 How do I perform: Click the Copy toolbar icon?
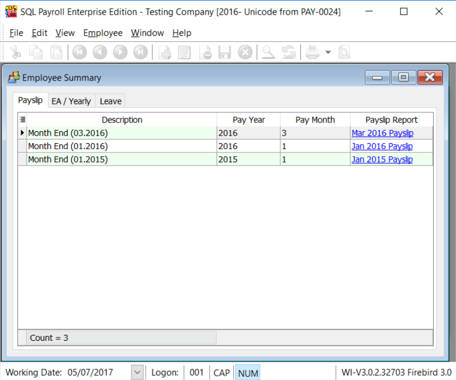coord(36,52)
